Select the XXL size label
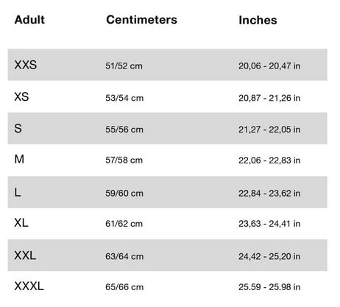The height and width of the screenshot is (307, 340). pos(25,255)
